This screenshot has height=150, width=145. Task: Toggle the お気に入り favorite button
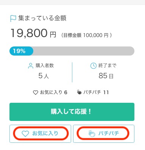(x=40, y=134)
